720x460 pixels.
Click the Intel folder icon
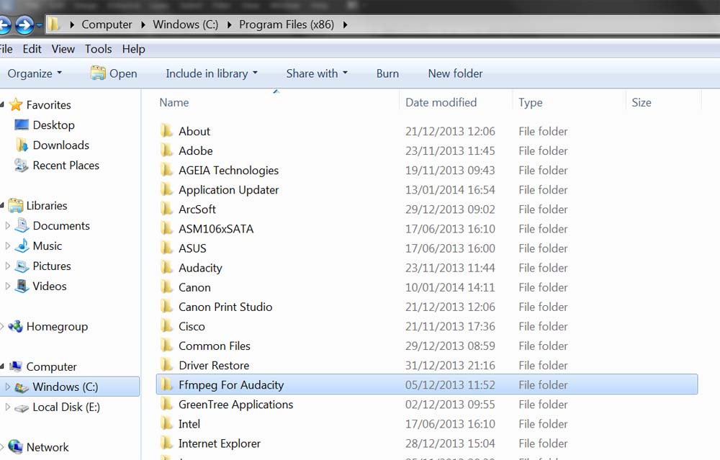click(x=167, y=424)
